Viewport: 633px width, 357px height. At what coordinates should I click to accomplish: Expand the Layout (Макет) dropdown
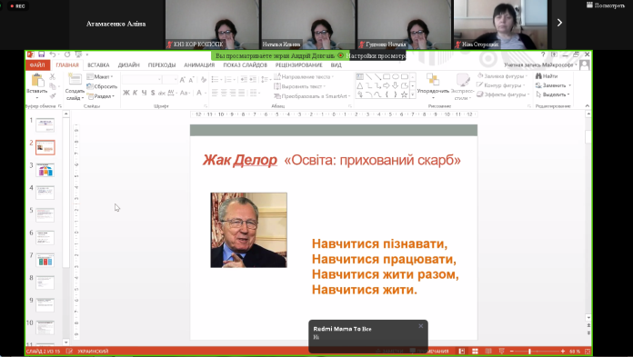coord(100,76)
